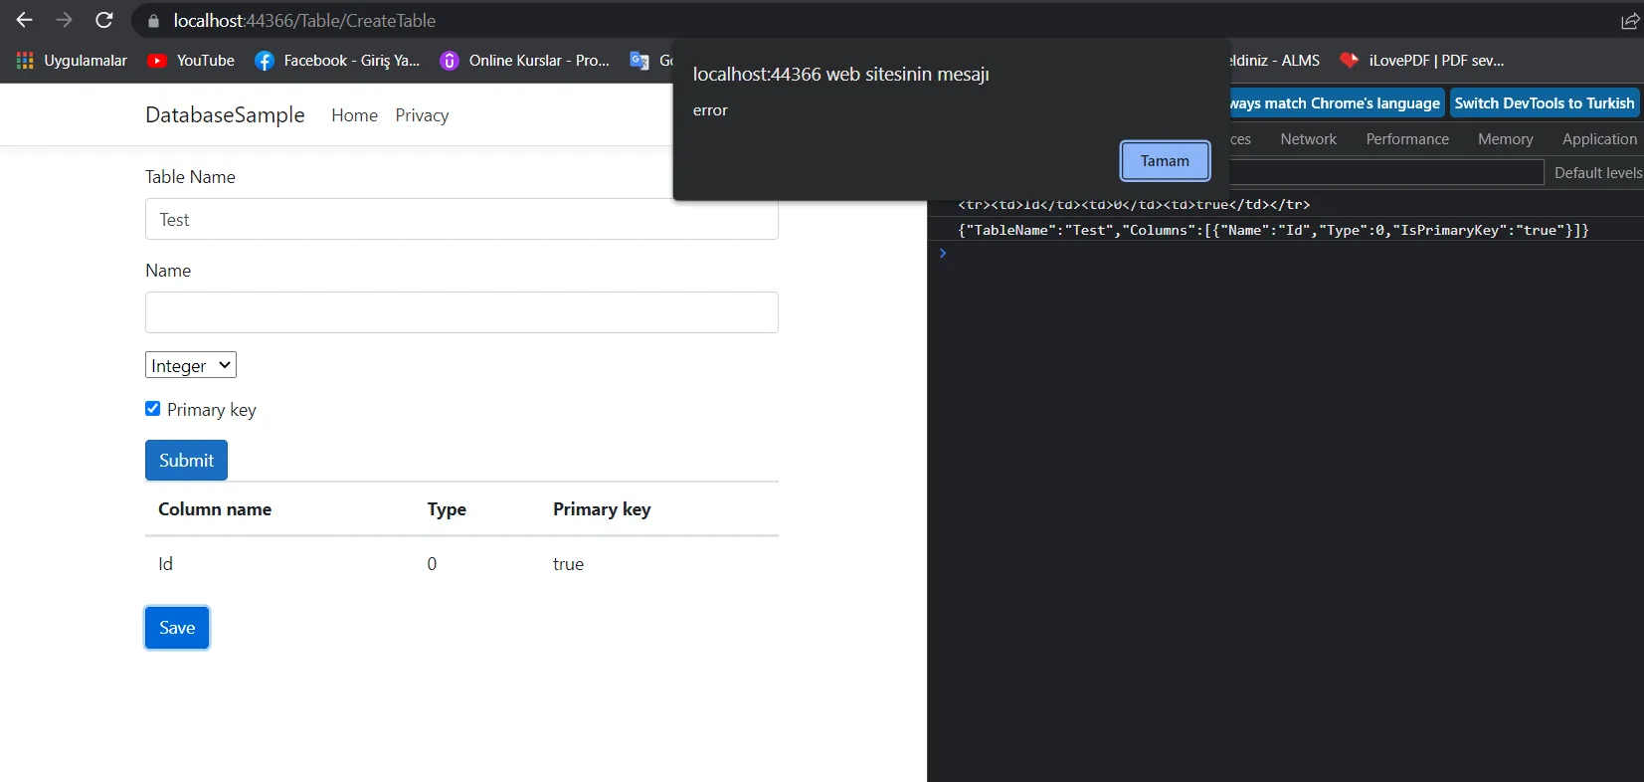Focus the empty Name input field
The width and height of the screenshot is (1644, 782).
click(461, 312)
